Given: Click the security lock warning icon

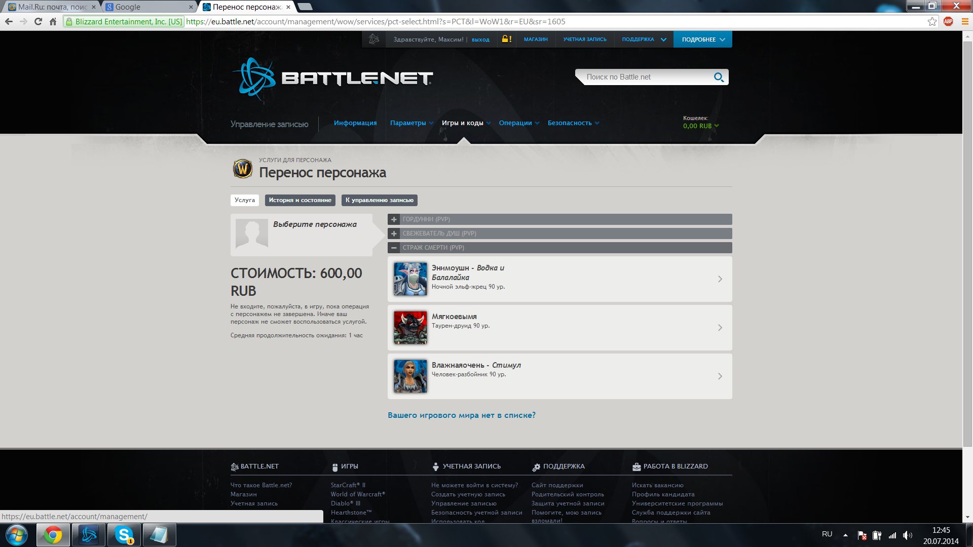Looking at the screenshot, I should coord(506,39).
